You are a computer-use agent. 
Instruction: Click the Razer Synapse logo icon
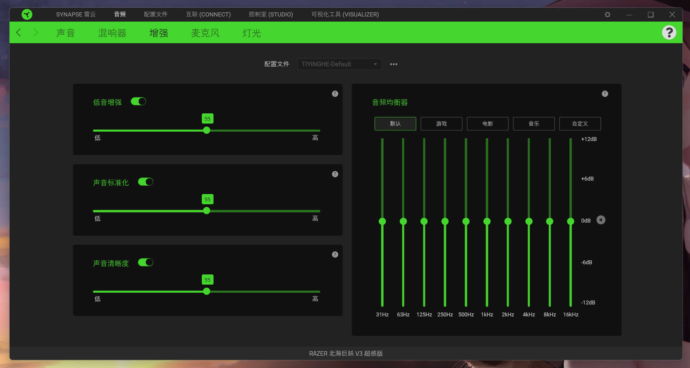(x=27, y=14)
